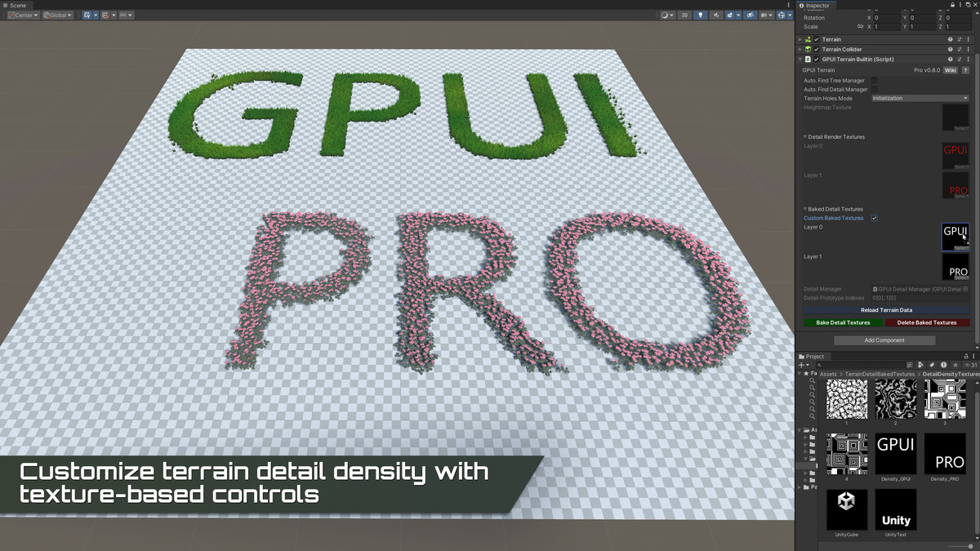The image size is (980, 551).
Task: Select Baked Layer 0 GPUI texture slot
Action: tap(955, 237)
